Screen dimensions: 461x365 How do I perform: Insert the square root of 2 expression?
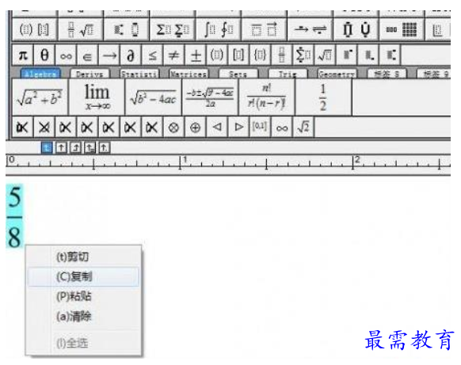[303, 127]
